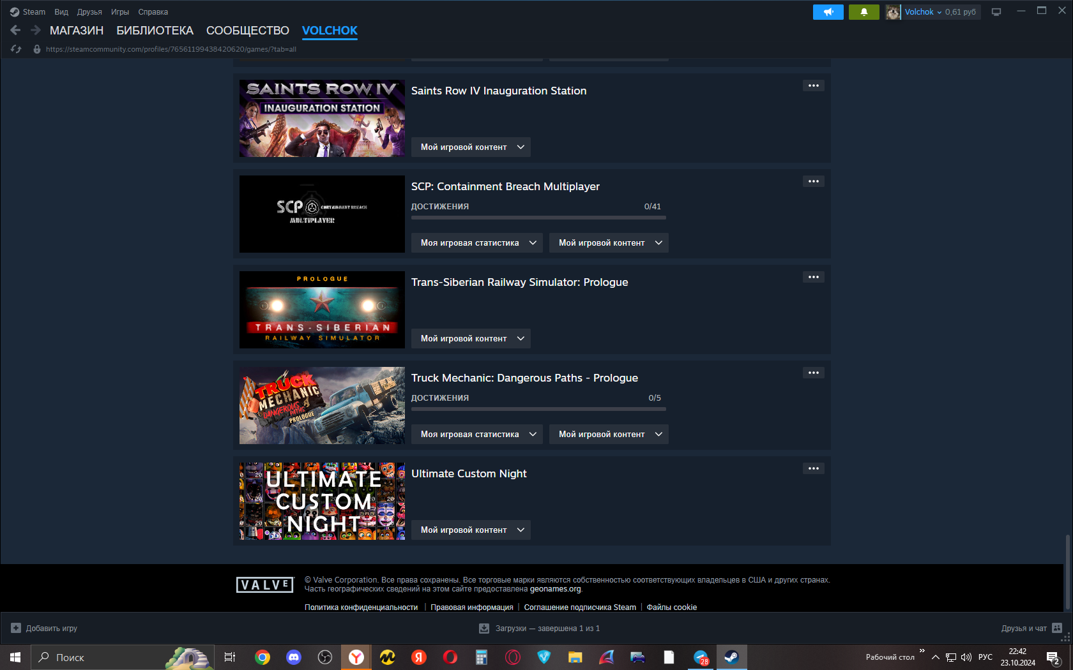The height and width of the screenshot is (670, 1073).
Task: Open Правовая информация link
Action: (x=472, y=607)
